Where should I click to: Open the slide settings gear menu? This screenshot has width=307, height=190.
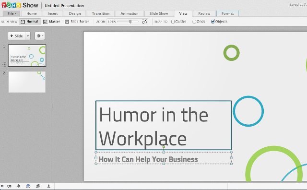click(x=40, y=36)
